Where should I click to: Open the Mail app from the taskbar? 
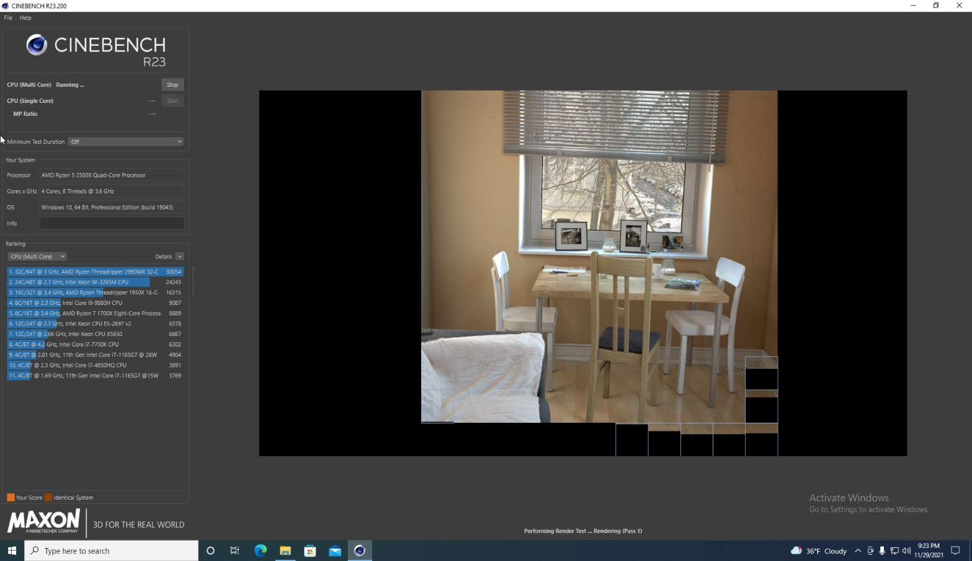pos(335,550)
